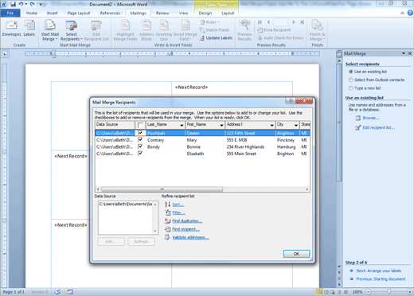Screen dimensions: 414x296
Task: Toggle the select-all checkbox in header row
Action: [x=140, y=125]
